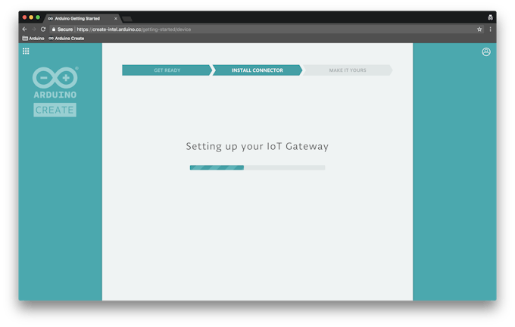This screenshot has width=515, height=327.
Task: Click the Arduino infinity logo
Action: pos(55,78)
